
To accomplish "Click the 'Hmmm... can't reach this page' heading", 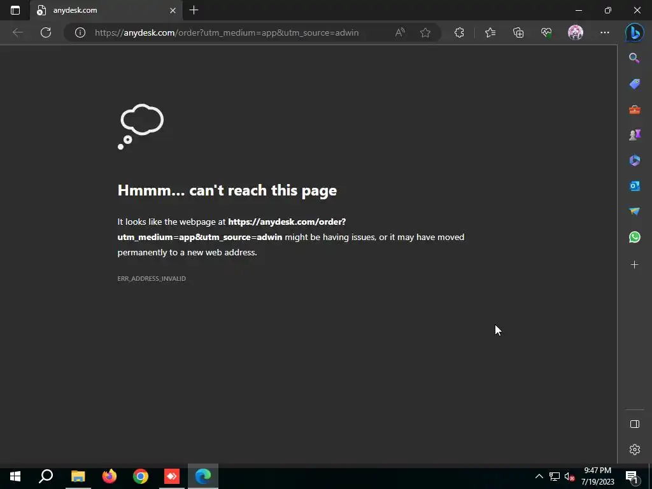I will 227,190.
